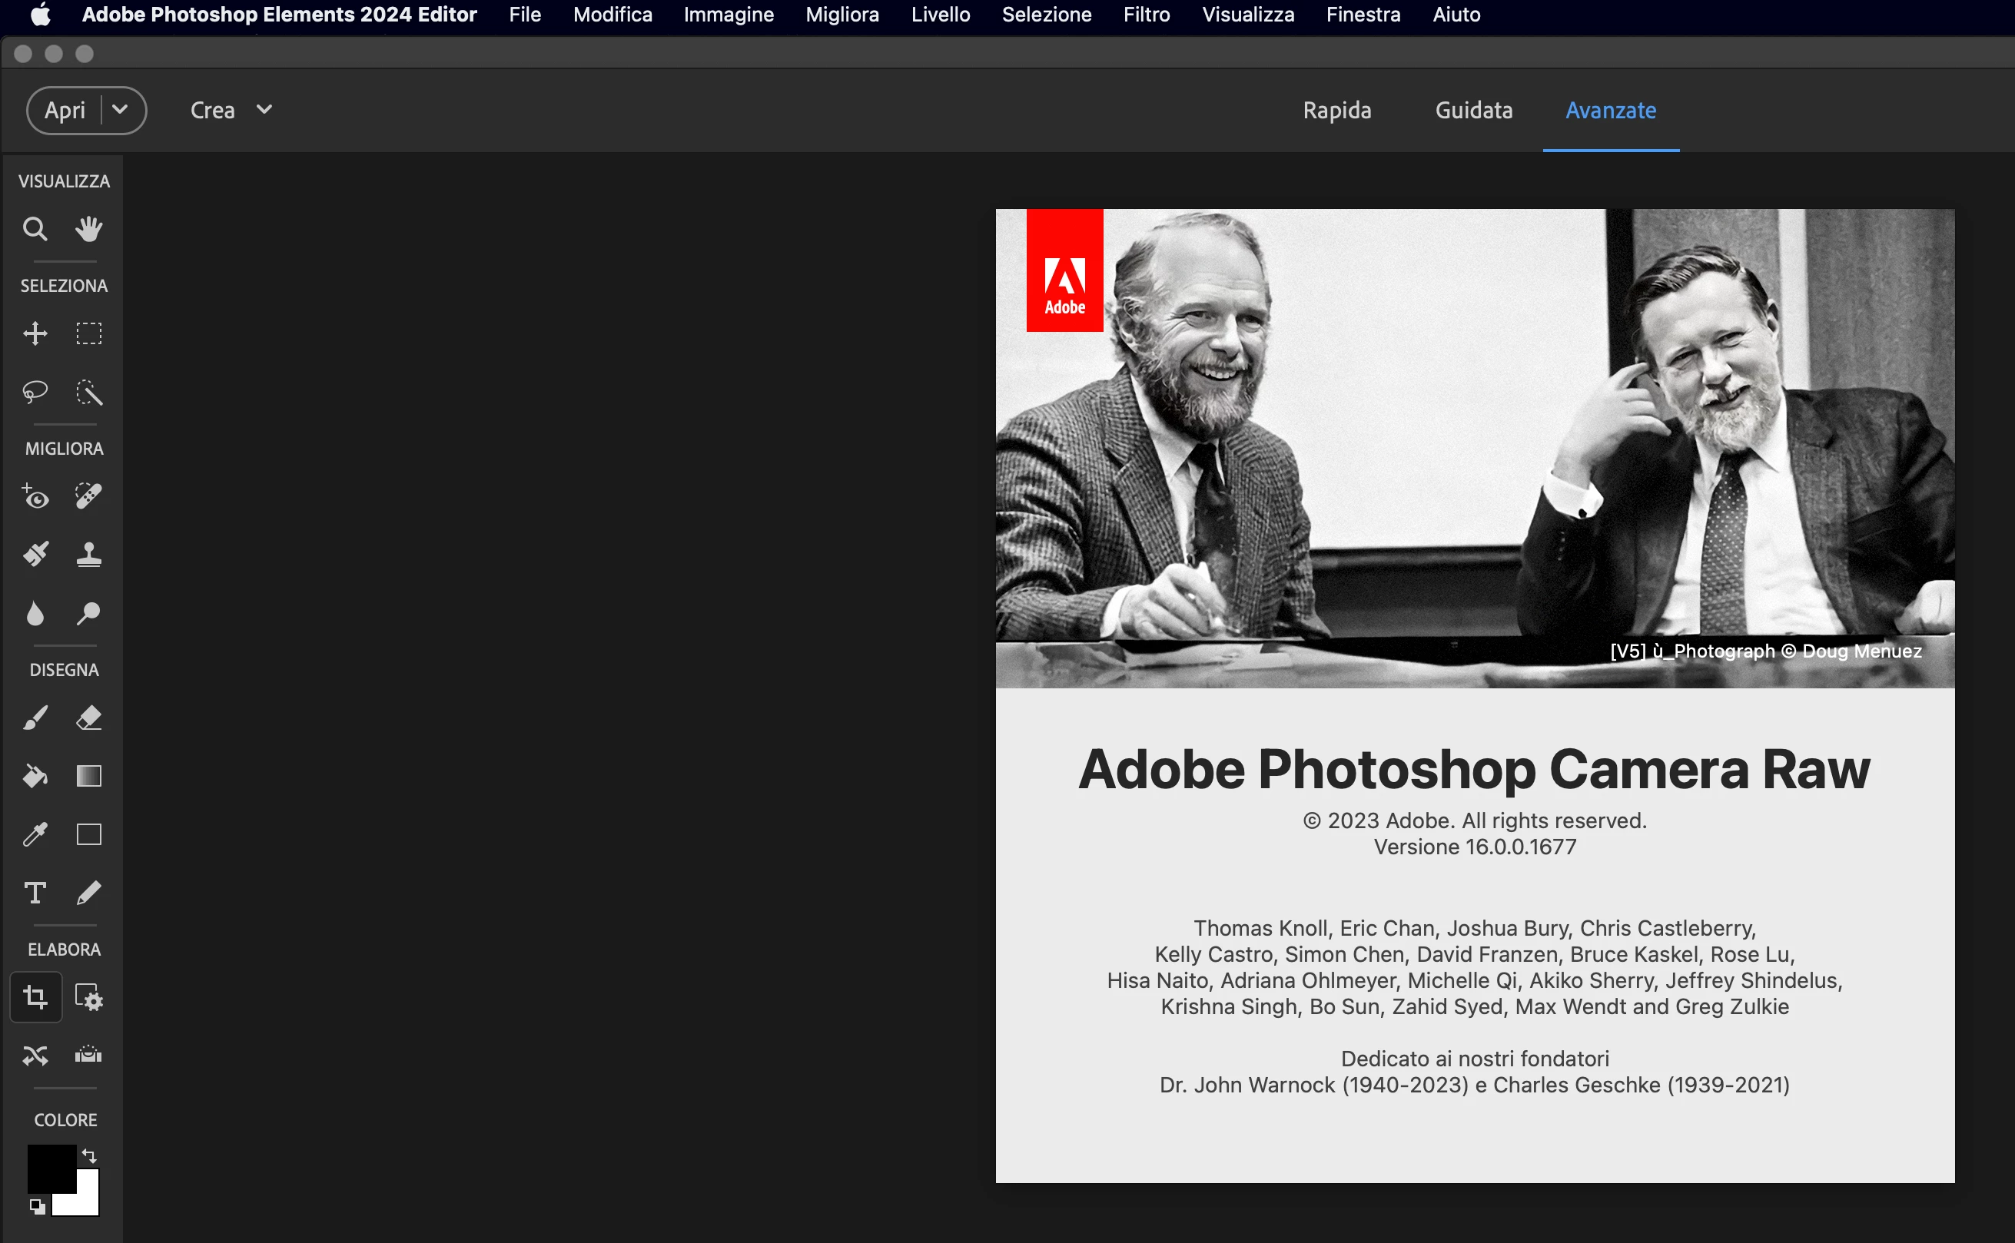Select the Rectangular Marquee tool
2015x1243 pixels.
89,333
